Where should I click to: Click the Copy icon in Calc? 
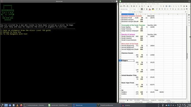point(142,6)
